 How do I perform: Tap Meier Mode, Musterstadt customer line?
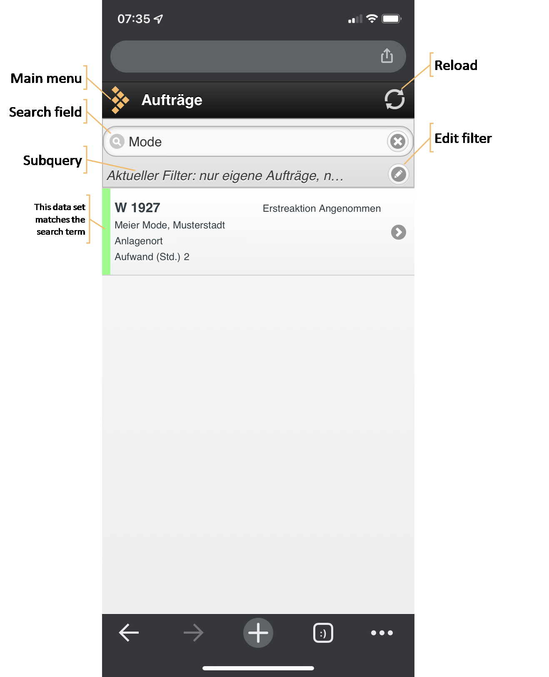click(170, 225)
